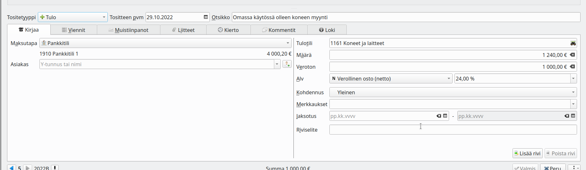Click the Asiakas name field
Screen dimensions: 586x170
point(157,64)
